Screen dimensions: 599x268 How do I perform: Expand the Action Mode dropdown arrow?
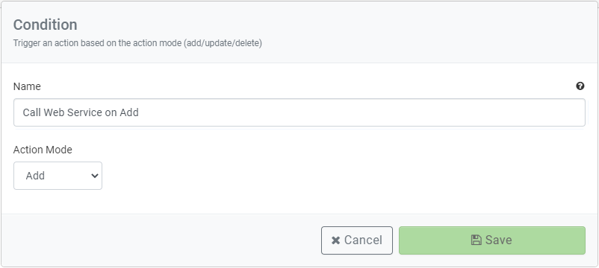(94, 176)
